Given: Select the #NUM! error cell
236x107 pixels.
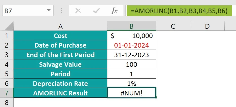Looking at the screenshot, I should [x=132, y=93].
